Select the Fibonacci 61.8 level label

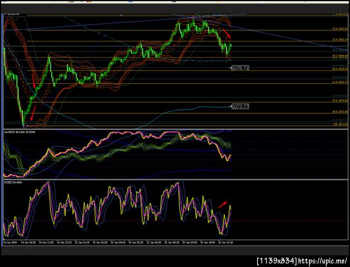(x=339, y=82)
